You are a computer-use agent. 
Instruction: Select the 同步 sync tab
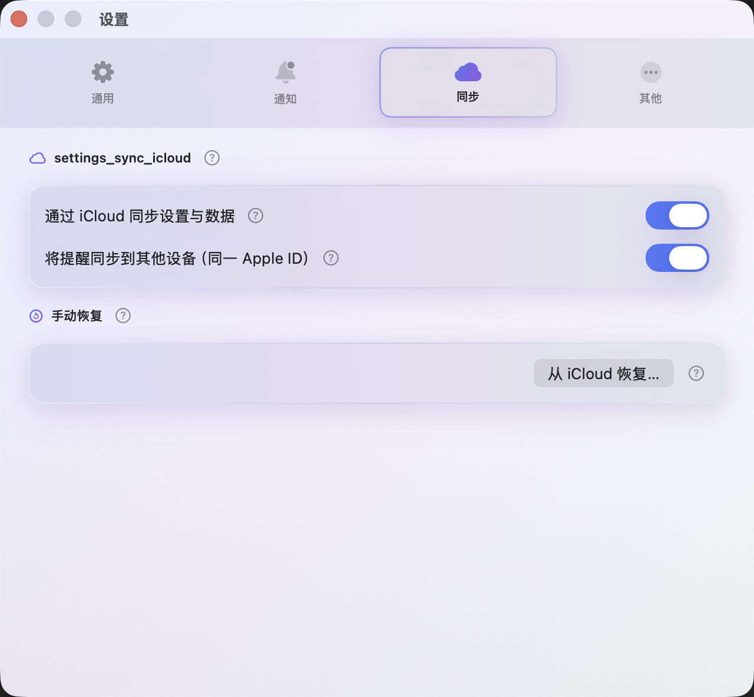pos(468,82)
